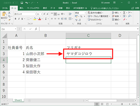The width and height of the screenshot is (140, 106).
Task: Click the Undo arrow icon
Action: click(x=27, y=3)
